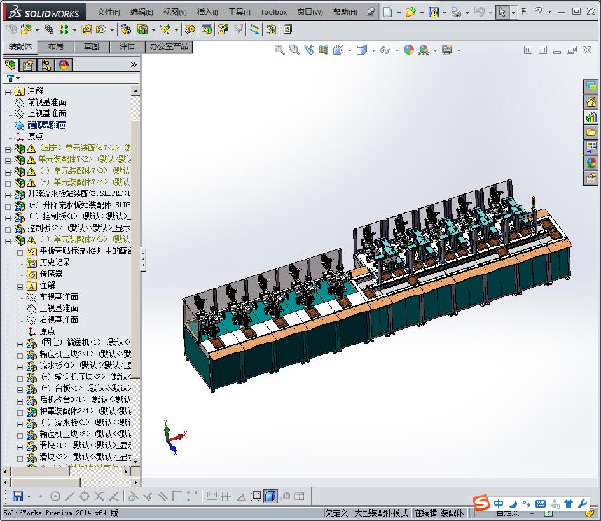
Task: Select the Zoom to Fit tool
Action: (x=278, y=50)
